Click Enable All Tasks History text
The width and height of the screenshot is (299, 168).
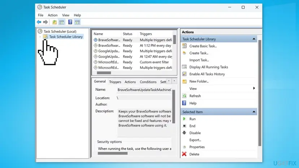click(207, 74)
